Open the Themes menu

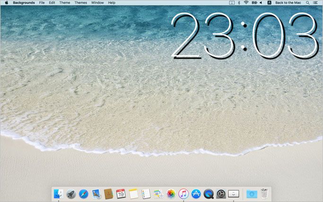pos(80,3)
